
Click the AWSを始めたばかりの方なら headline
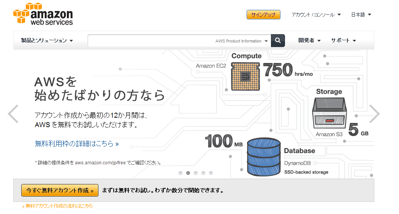[100, 89]
